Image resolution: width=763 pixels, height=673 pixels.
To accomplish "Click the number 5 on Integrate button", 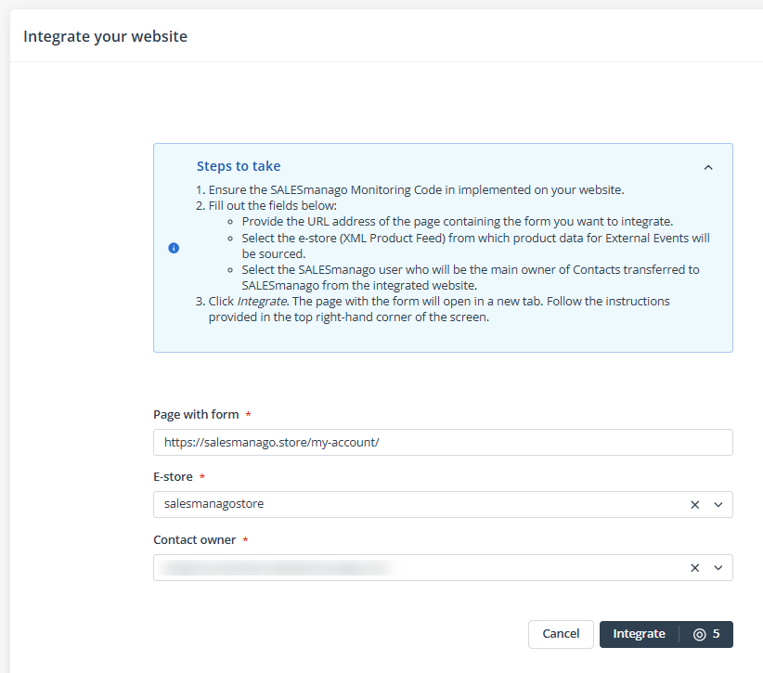I will (717, 634).
